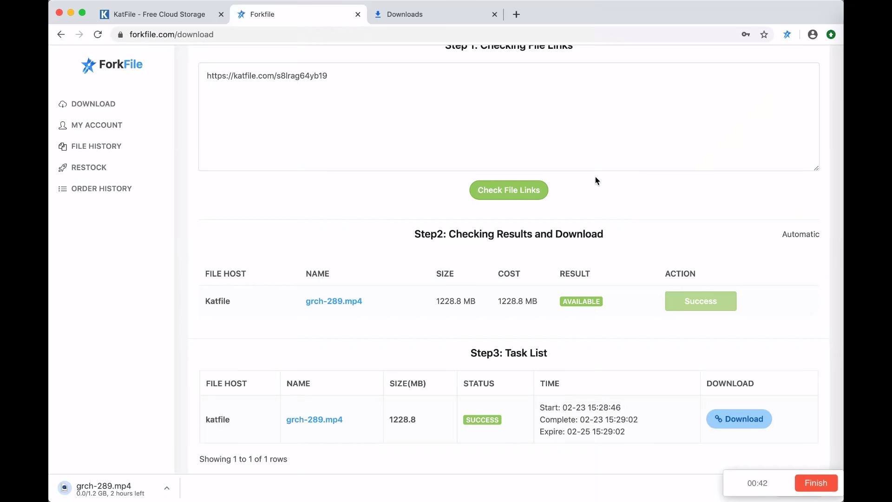The width and height of the screenshot is (892, 502).
Task: Click the ForkFile extension icon
Action: [x=787, y=34]
